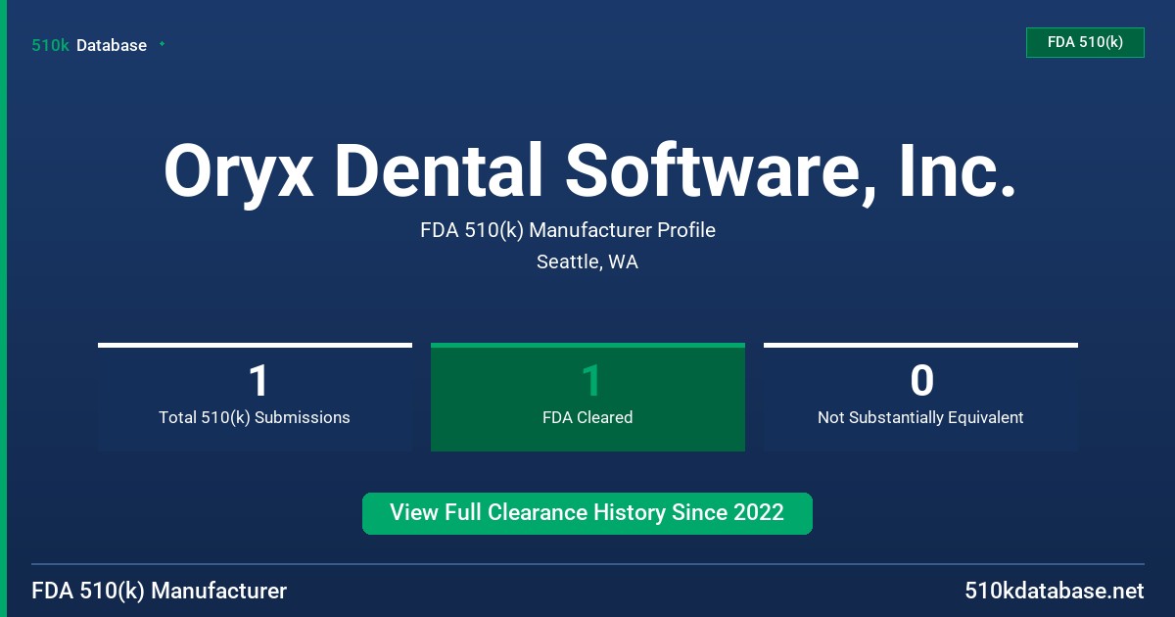
Task: Click View Full Clearance History Since 2022
Action: tap(587, 513)
